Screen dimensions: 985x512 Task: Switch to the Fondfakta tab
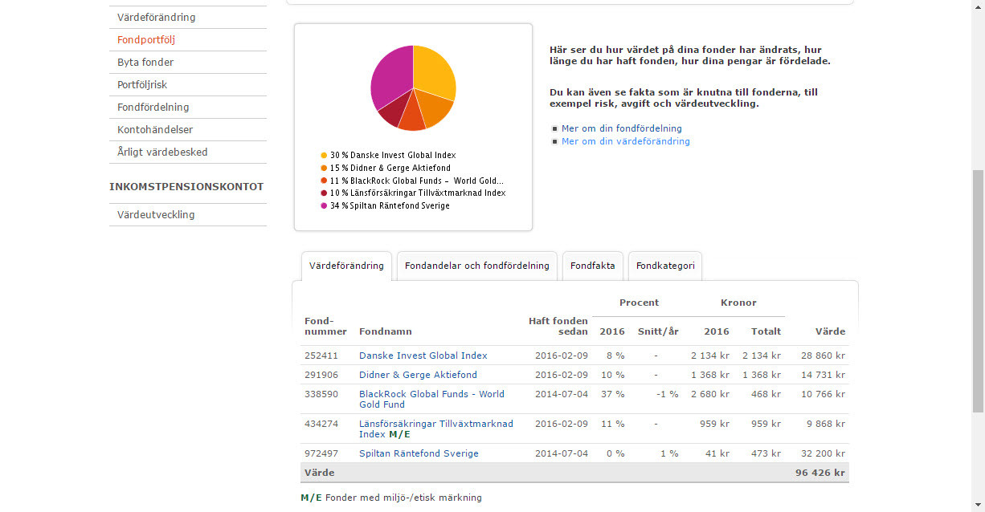pos(592,266)
